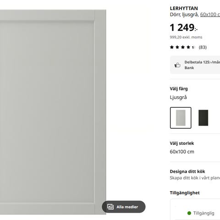Click the large LERHYTTAN door product image
Image resolution: width=220 pixels, height=220 pixels.
click(53, 112)
